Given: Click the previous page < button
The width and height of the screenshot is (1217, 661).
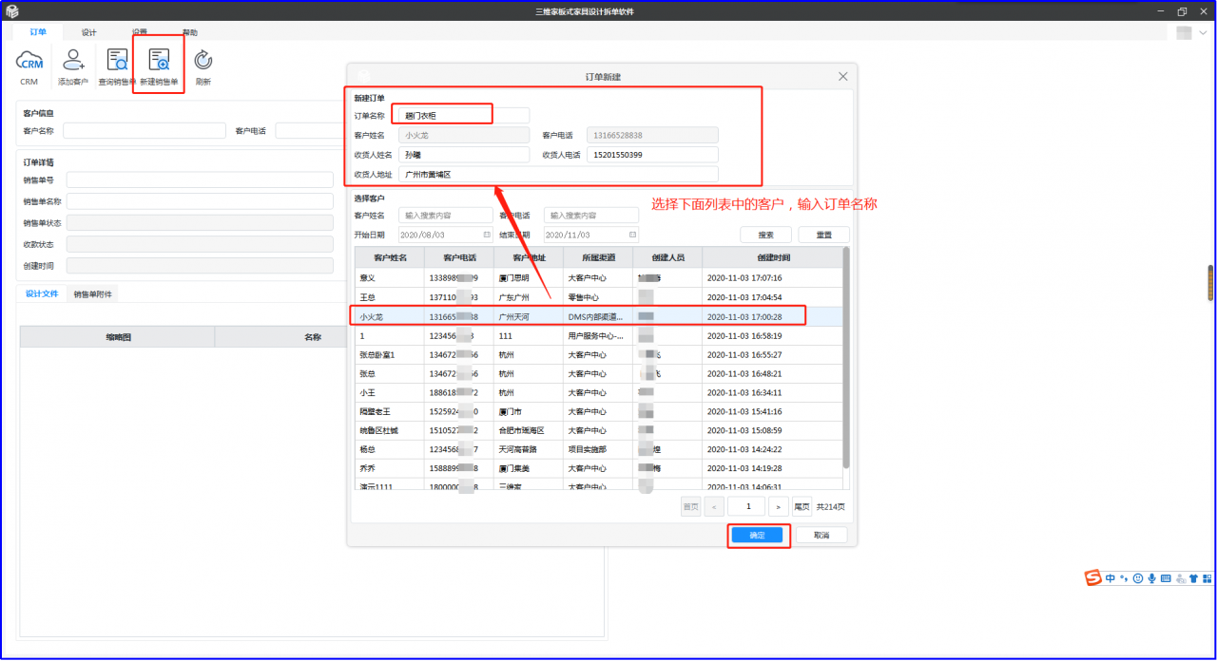Looking at the screenshot, I should coord(714,507).
